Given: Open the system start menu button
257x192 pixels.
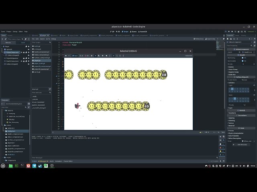Looking at the screenshot, I should (x=3, y=166).
